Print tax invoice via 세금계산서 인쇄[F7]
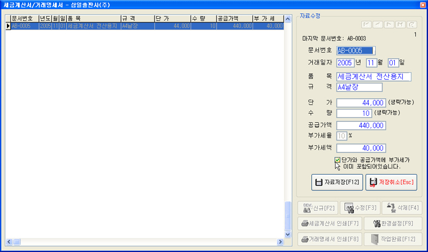Viewport: 428px width, 252px height. point(330,224)
